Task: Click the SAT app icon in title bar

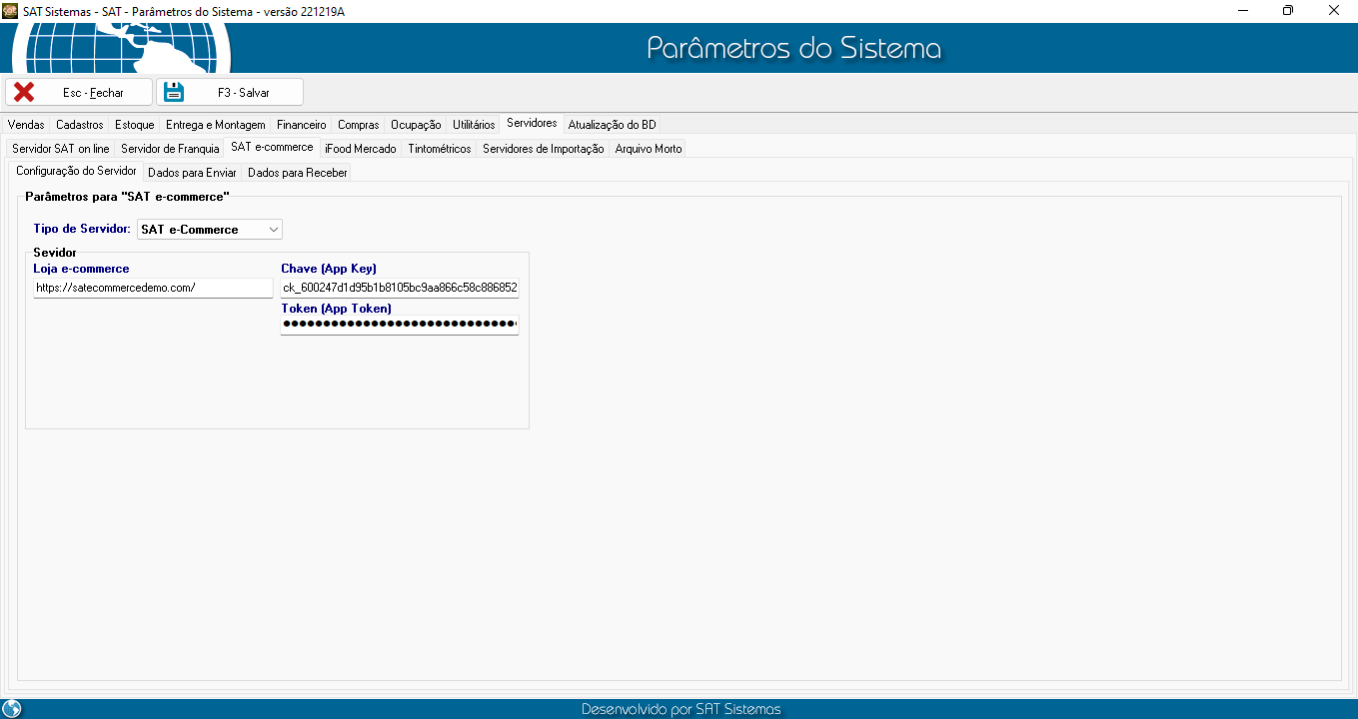Action: (10, 10)
